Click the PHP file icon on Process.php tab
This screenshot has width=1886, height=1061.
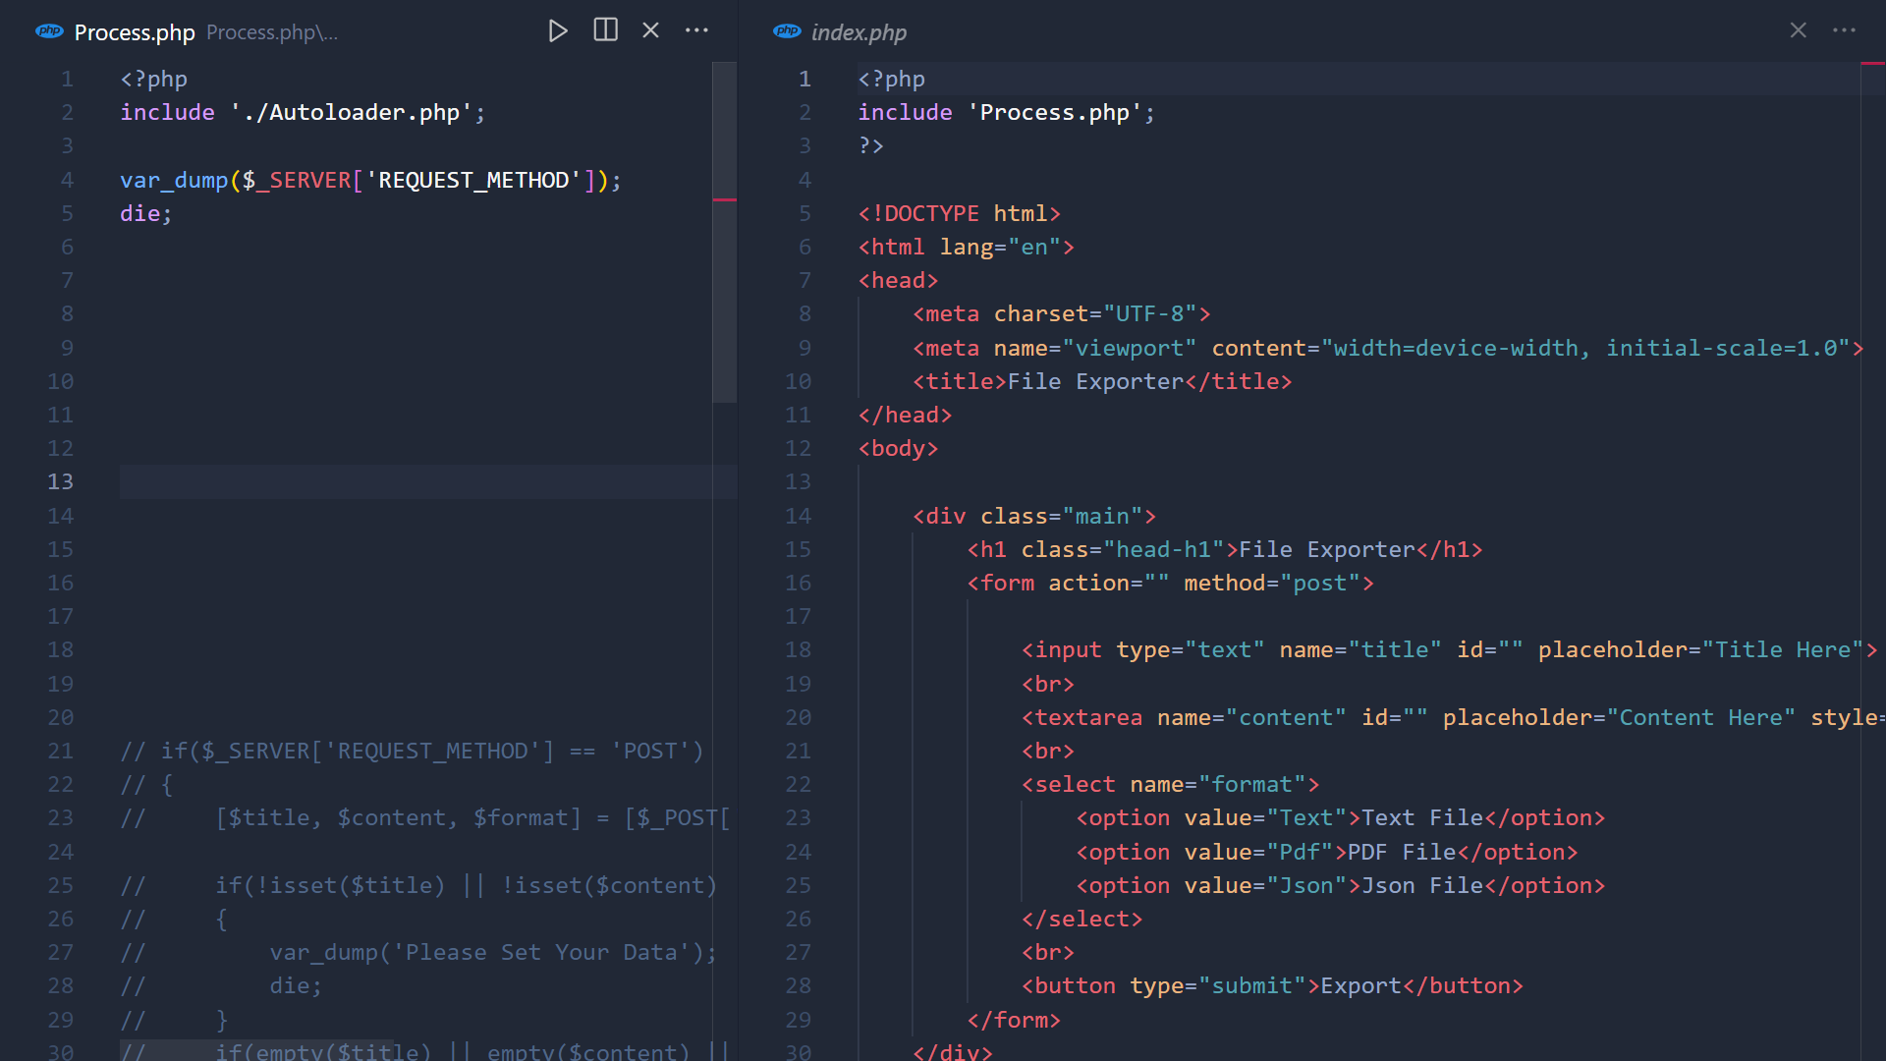tap(49, 31)
